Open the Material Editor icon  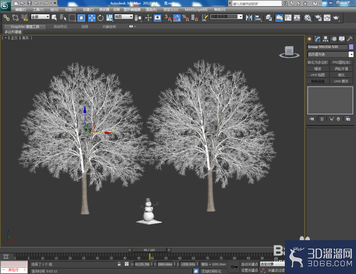tap(308, 18)
